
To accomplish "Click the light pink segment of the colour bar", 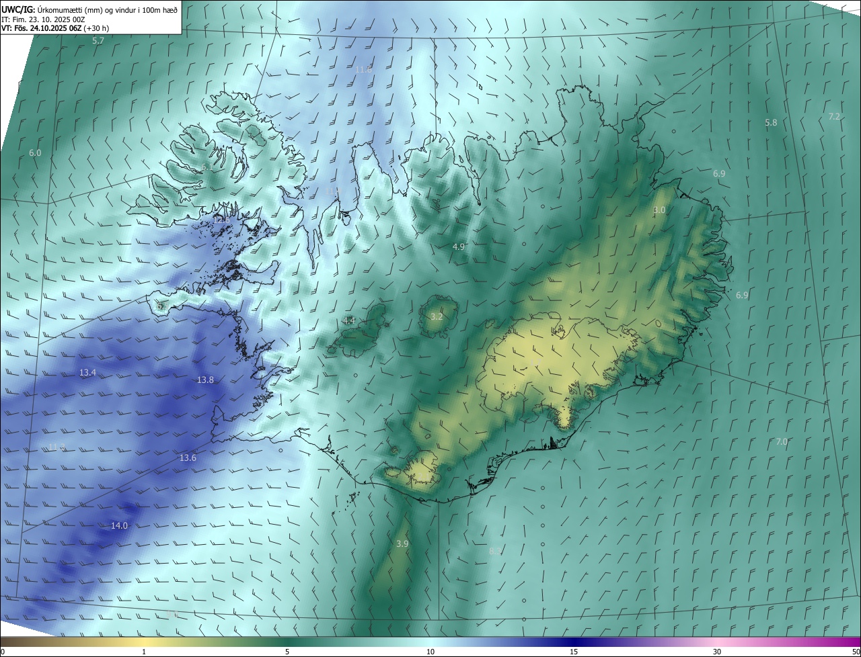I will [717, 642].
